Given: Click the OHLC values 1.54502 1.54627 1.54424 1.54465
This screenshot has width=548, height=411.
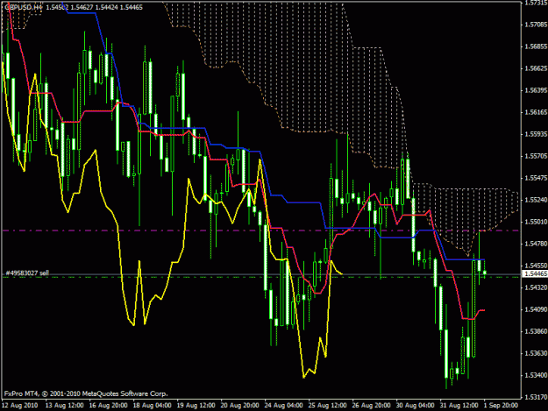Looking at the screenshot, I should tap(95, 7).
